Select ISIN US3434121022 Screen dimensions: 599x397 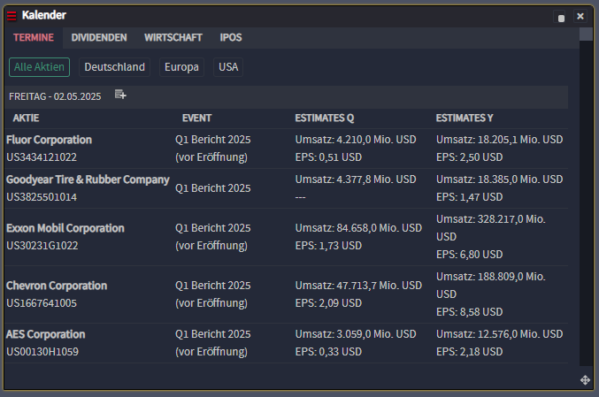point(42,157)
